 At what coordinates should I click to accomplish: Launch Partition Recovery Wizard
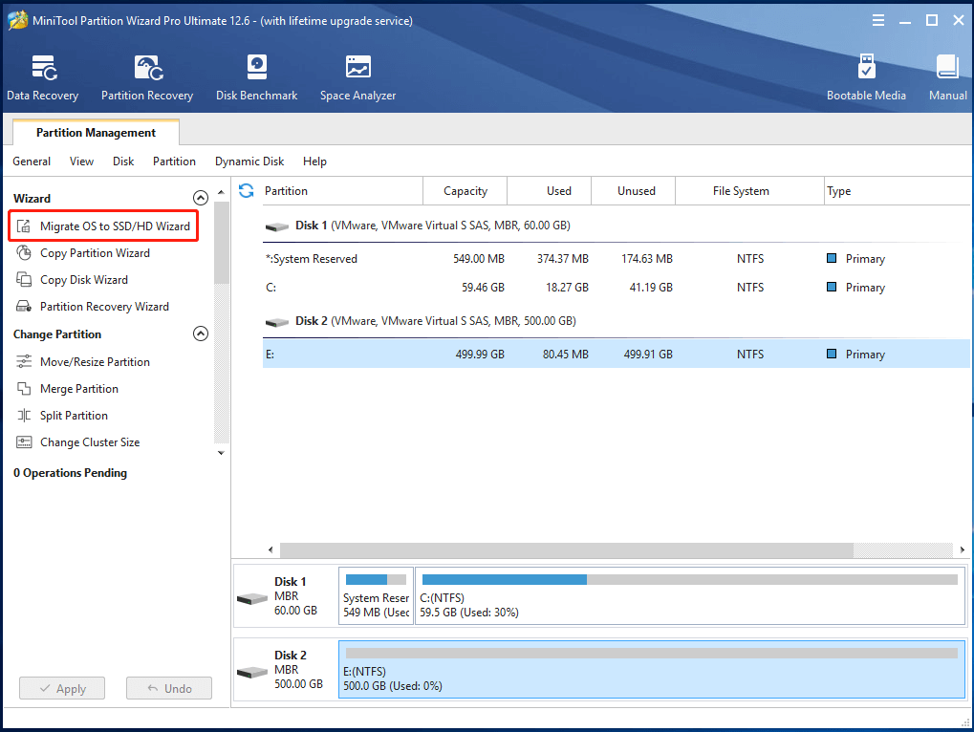(x=104, y=306)
